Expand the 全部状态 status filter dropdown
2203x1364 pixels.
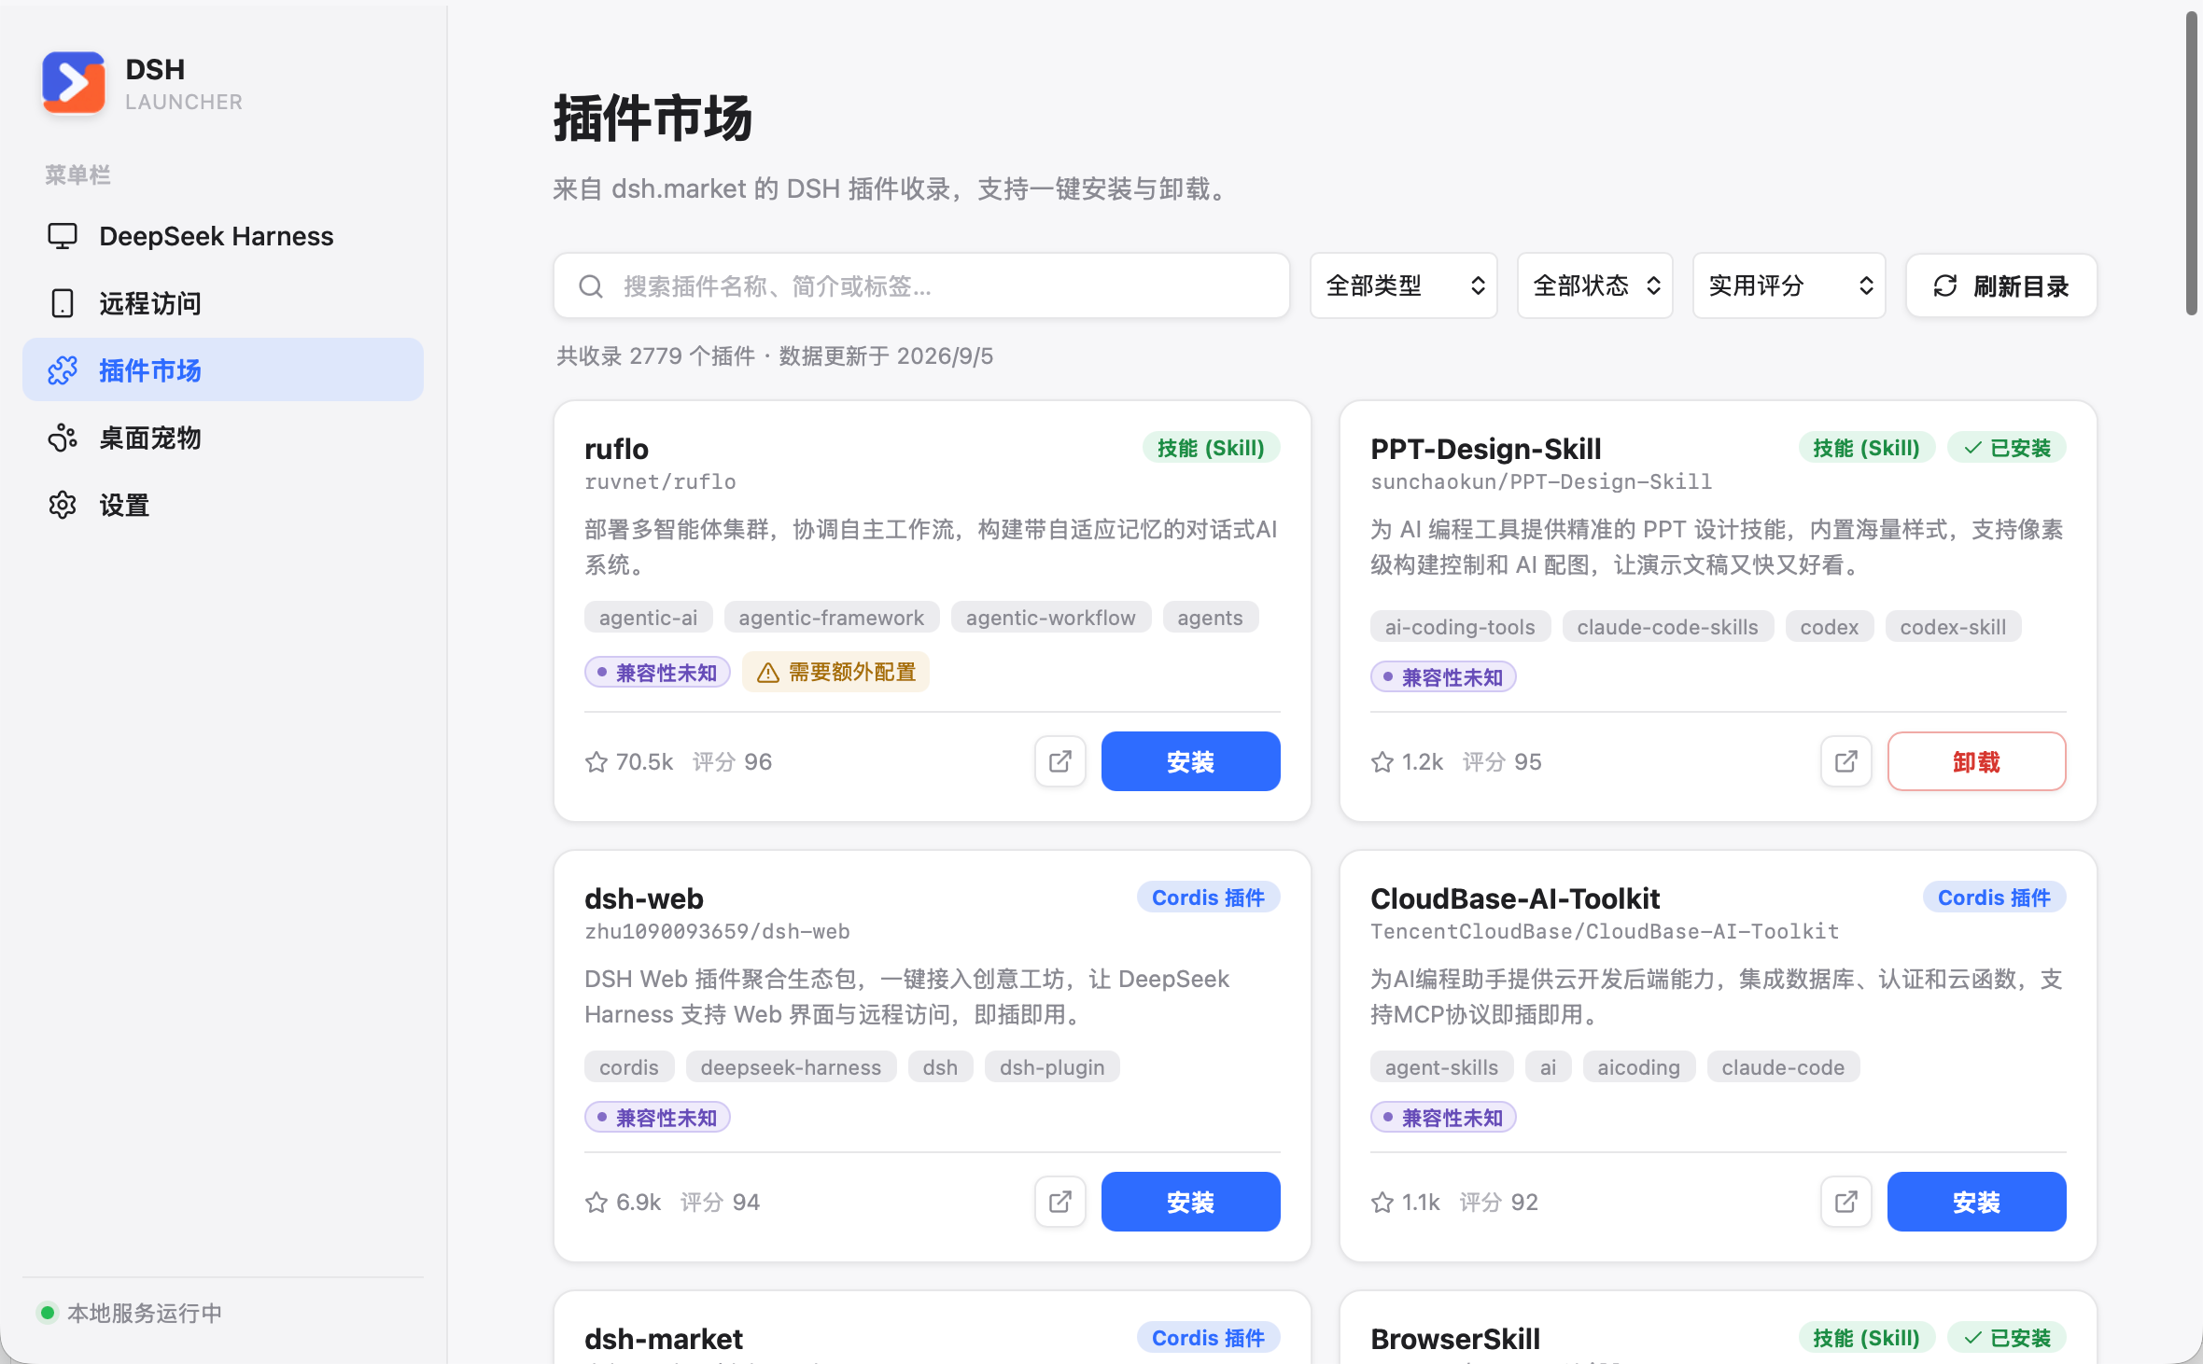coord(1595,285)
